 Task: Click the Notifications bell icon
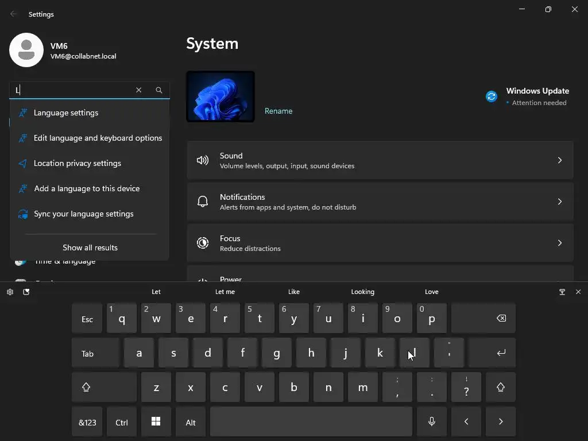pos(203,202)
